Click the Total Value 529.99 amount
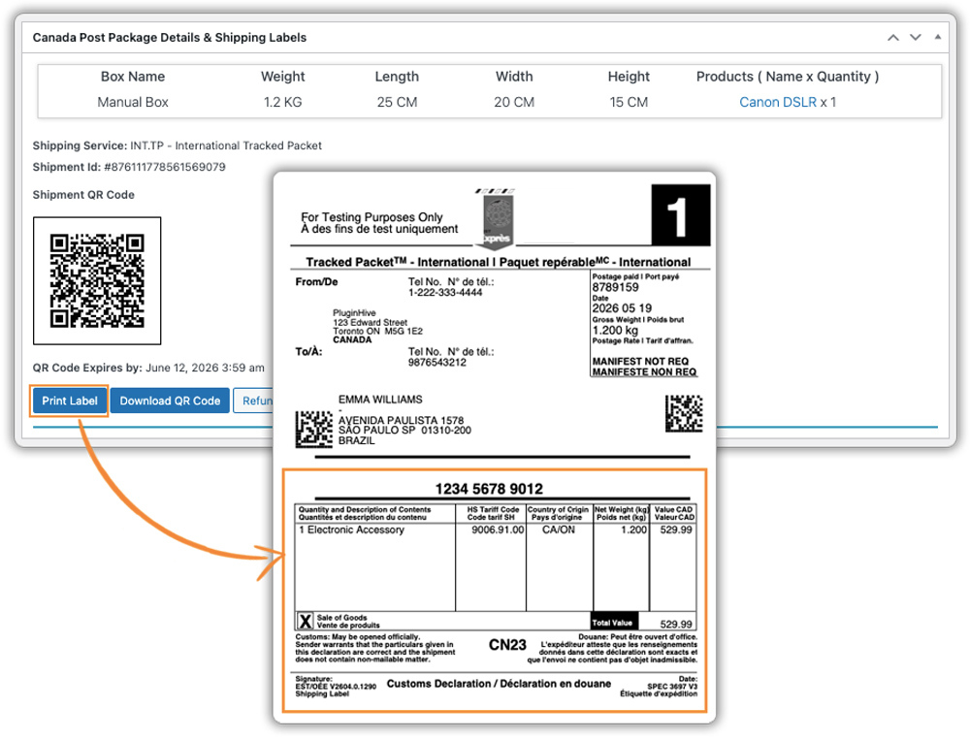The width and height of the screenshot is (970, 740). pos(675,624)
